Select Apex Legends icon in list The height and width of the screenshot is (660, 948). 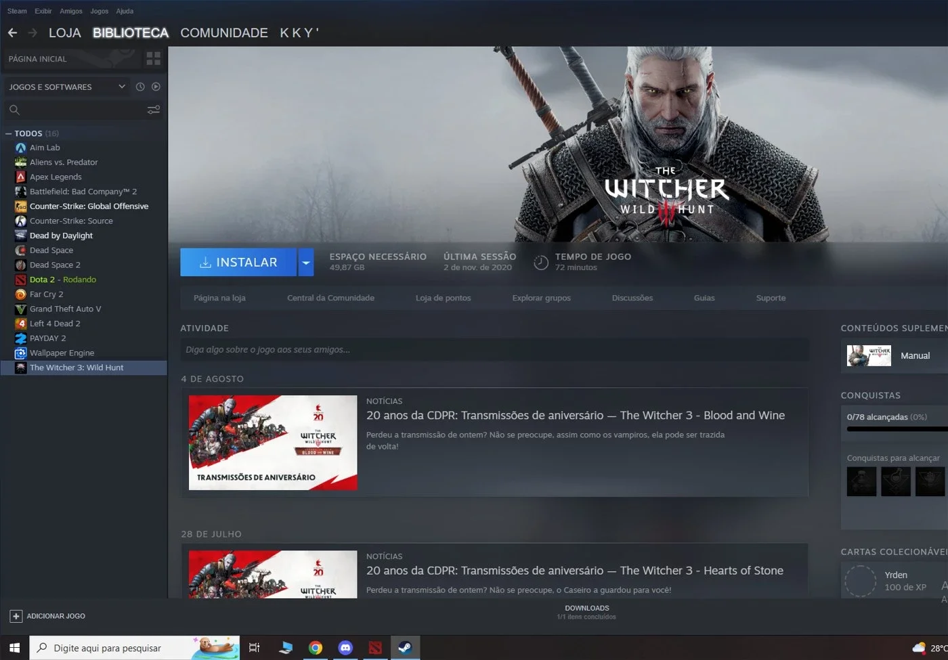(x=21, y=177)
